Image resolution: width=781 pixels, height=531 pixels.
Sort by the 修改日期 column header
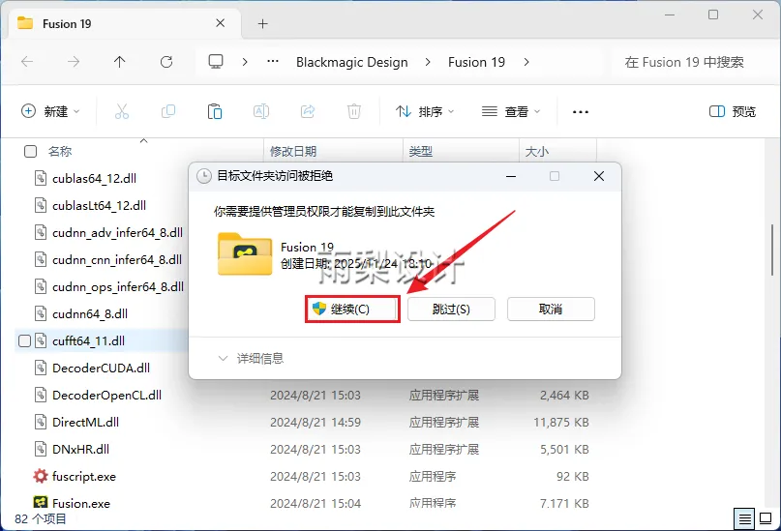(293, 151)
